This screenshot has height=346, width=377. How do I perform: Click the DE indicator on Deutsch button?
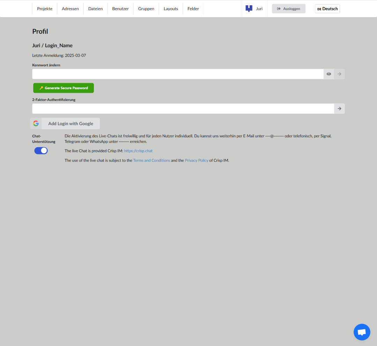[319, 9]
